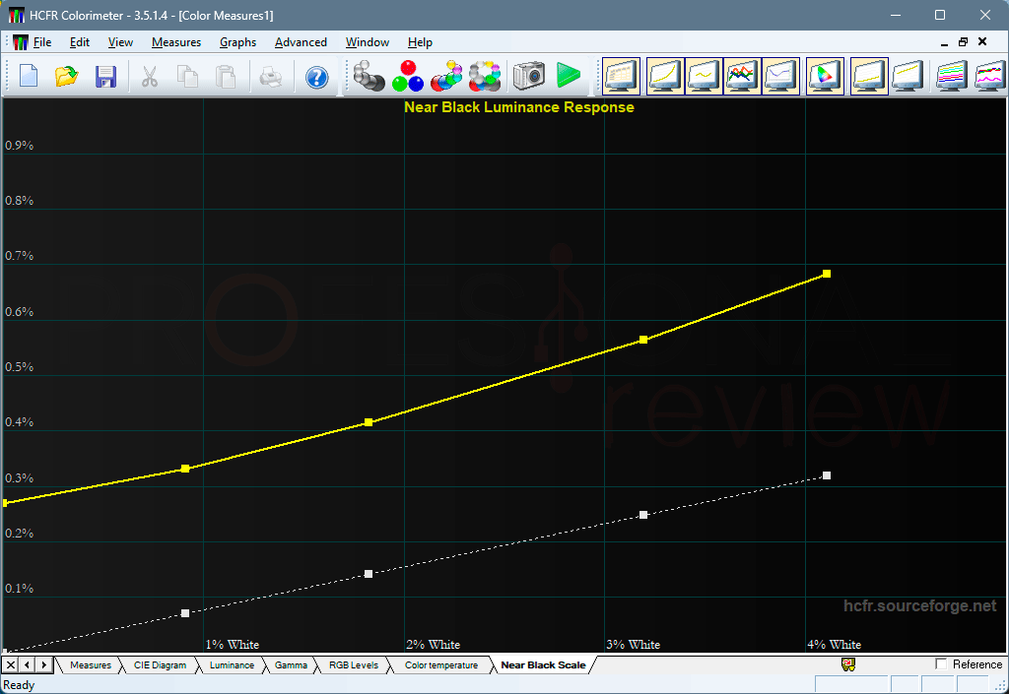Open a file with the folder icon
Screen dimensions: 1009x694
click(x=66, y=77)
